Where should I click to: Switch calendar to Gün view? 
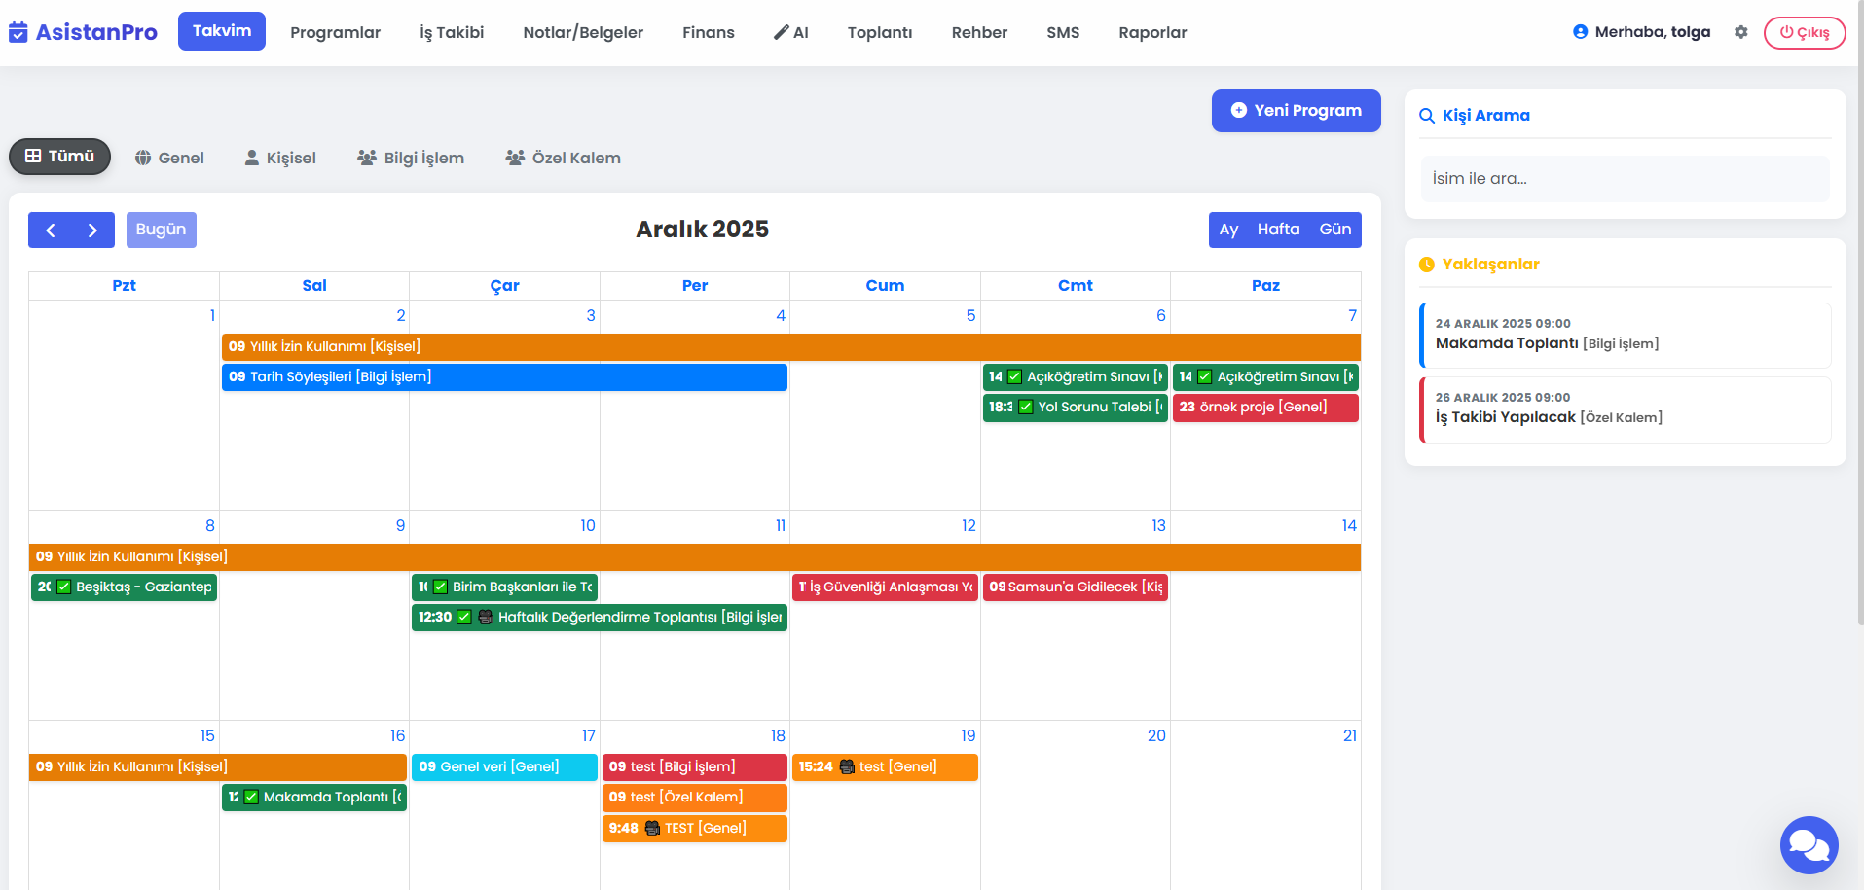coord(1334,230)
